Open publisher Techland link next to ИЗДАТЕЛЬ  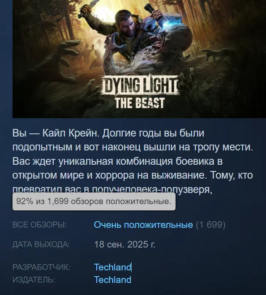tap(112, 280)
